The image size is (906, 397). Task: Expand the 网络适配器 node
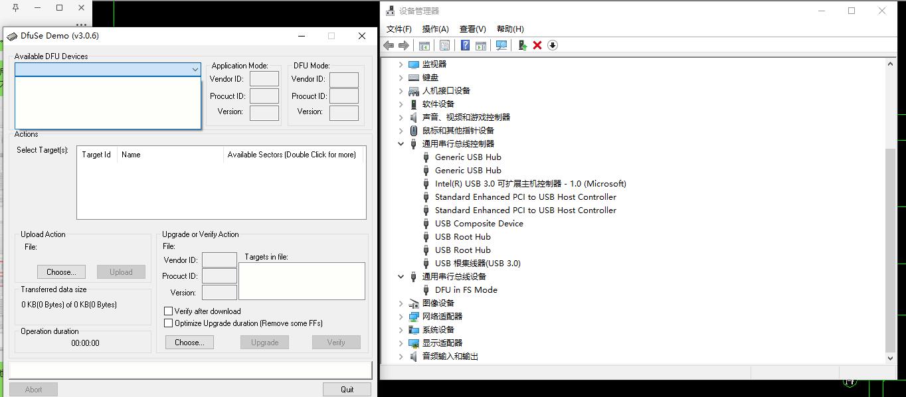(401, 316)
